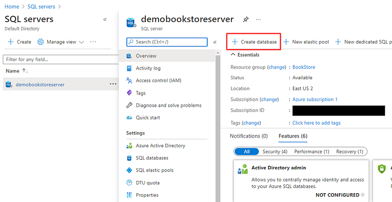392x202 pixels.
Task: Click the purple Tags icon
Action: coord(129,93)
